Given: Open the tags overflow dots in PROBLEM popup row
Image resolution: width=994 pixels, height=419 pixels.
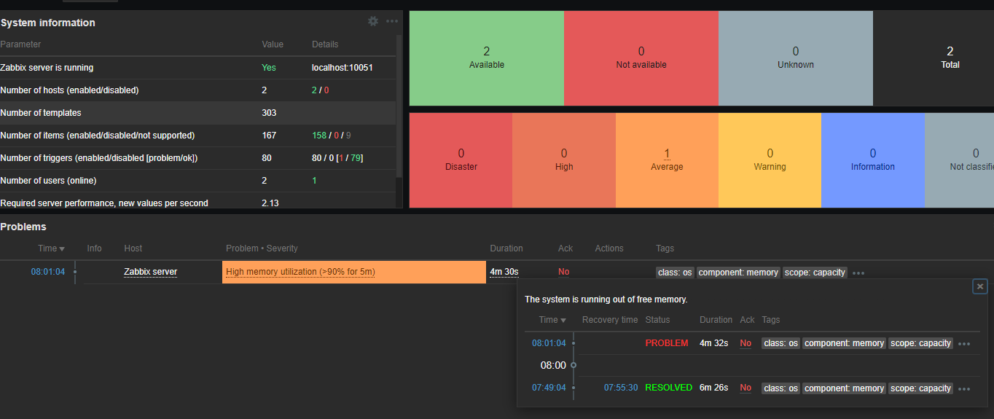Looking at the screenshot, I should click(964, 344).
